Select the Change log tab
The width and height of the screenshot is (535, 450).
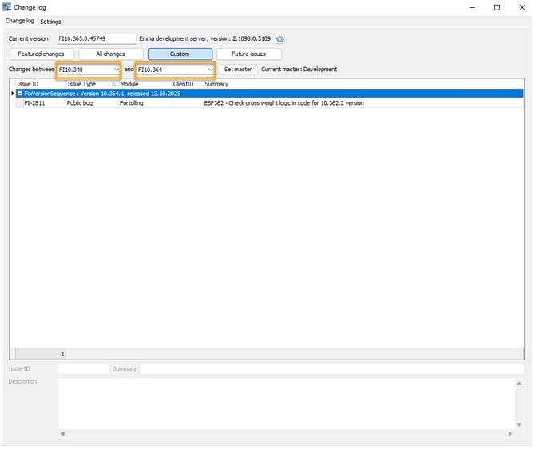[19, 22]
